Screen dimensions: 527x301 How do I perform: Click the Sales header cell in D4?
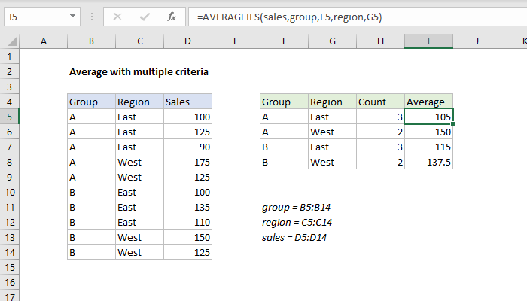[187, 102]
